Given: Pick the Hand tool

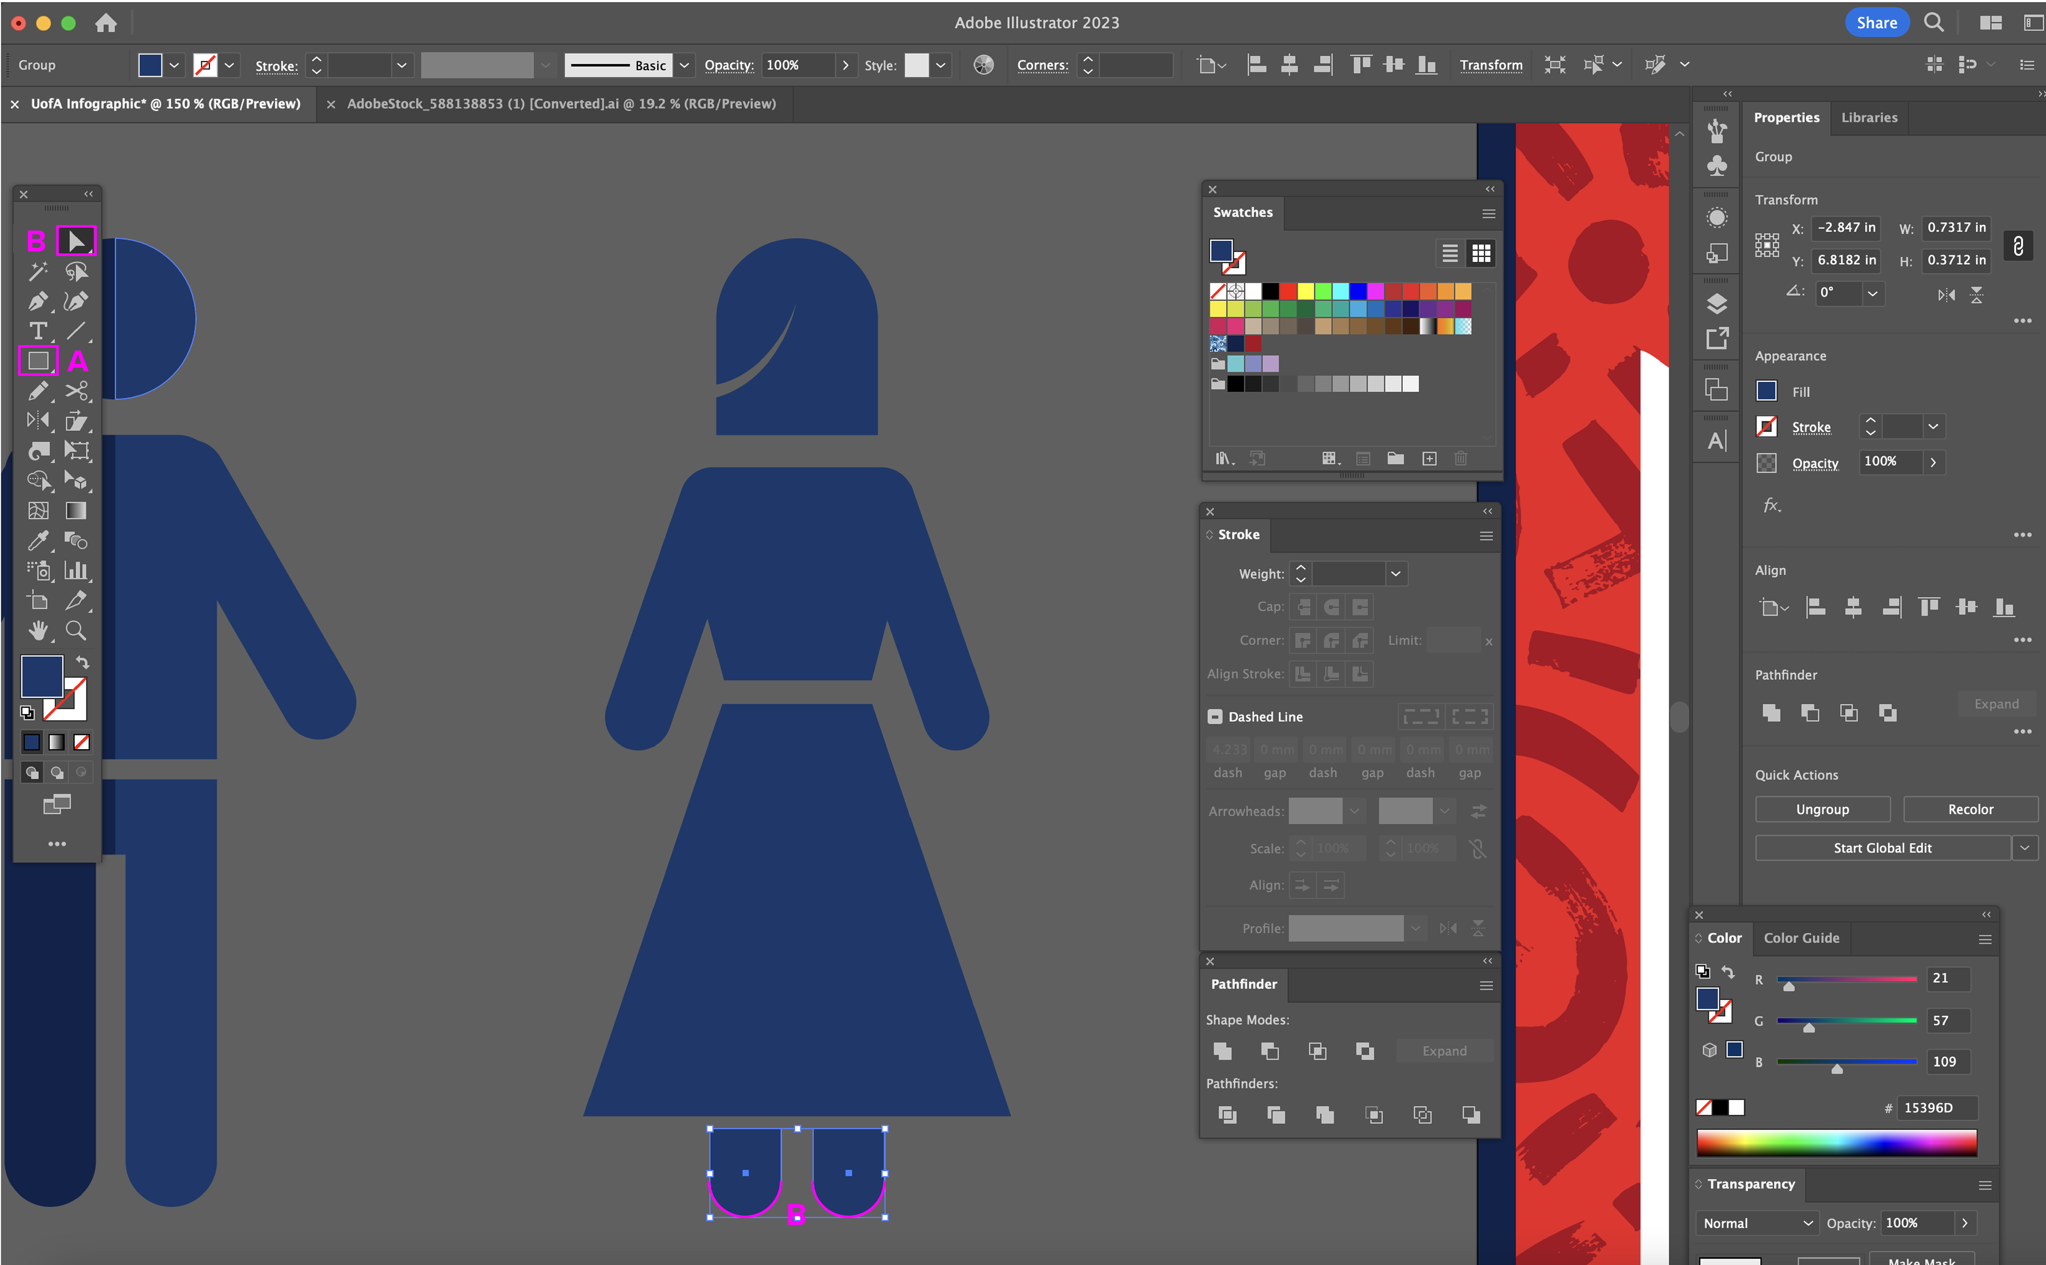Looking at the screenshot, I should 38,631.
